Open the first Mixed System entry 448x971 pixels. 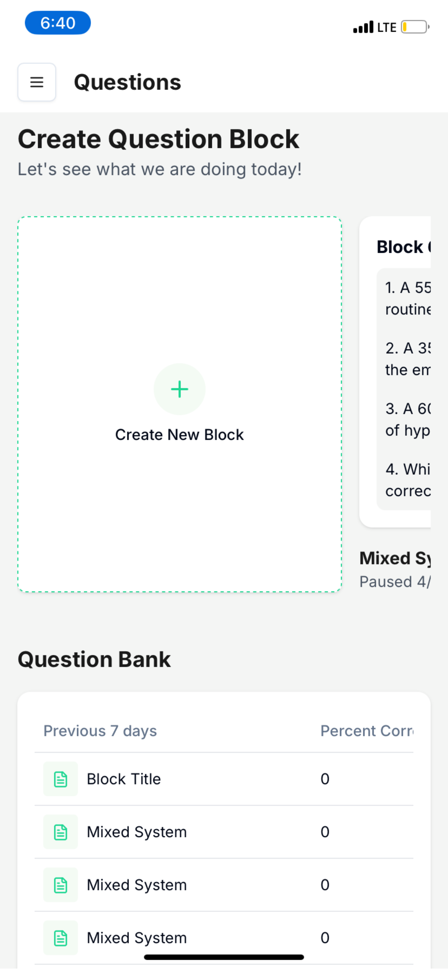(224, 832)
